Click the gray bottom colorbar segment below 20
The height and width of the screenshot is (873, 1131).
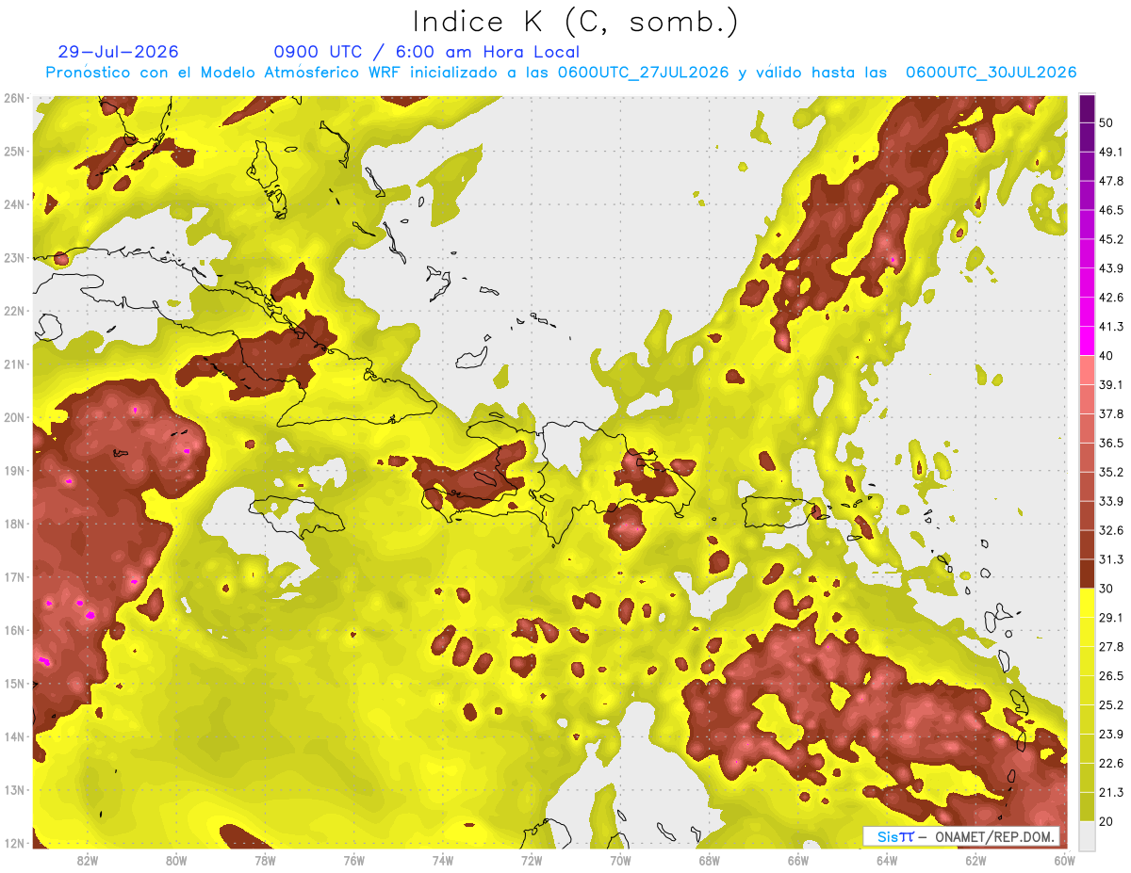pyautogui.click(x=1087, y=834)
